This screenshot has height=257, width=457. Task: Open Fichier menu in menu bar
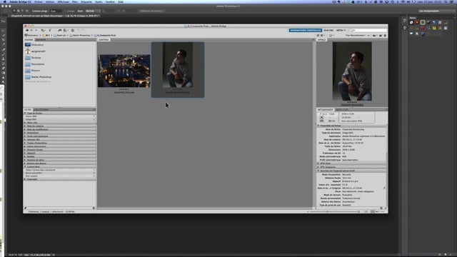[39, 1]
